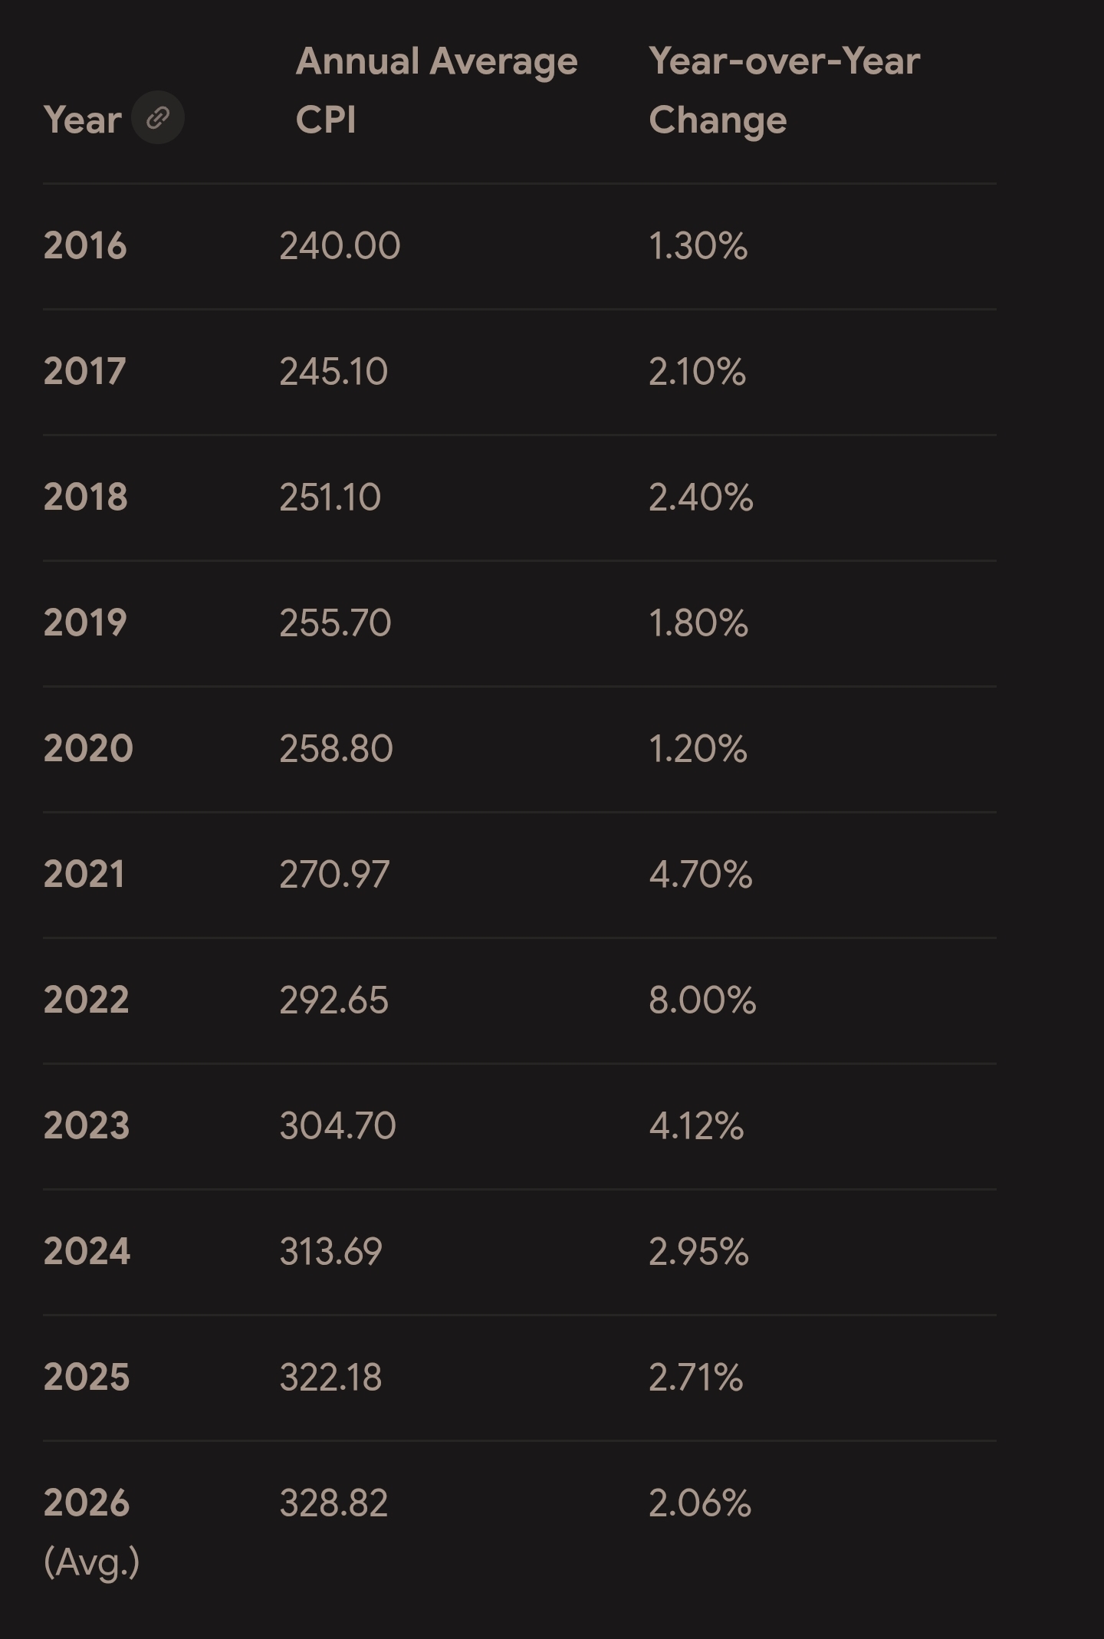Select the 2.10% change for 2017
The width and height of the screenshot is (1104, 1639).
pos(697,372)
